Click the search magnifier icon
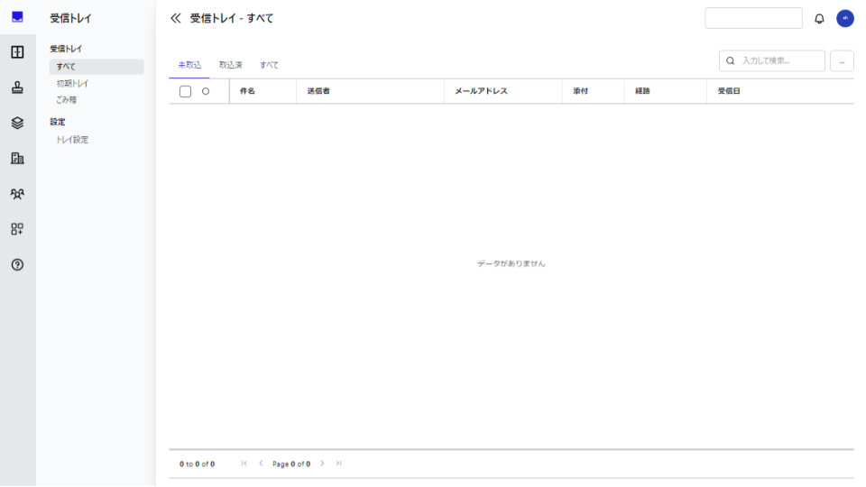The image size is (866, 487). point(730,60)
